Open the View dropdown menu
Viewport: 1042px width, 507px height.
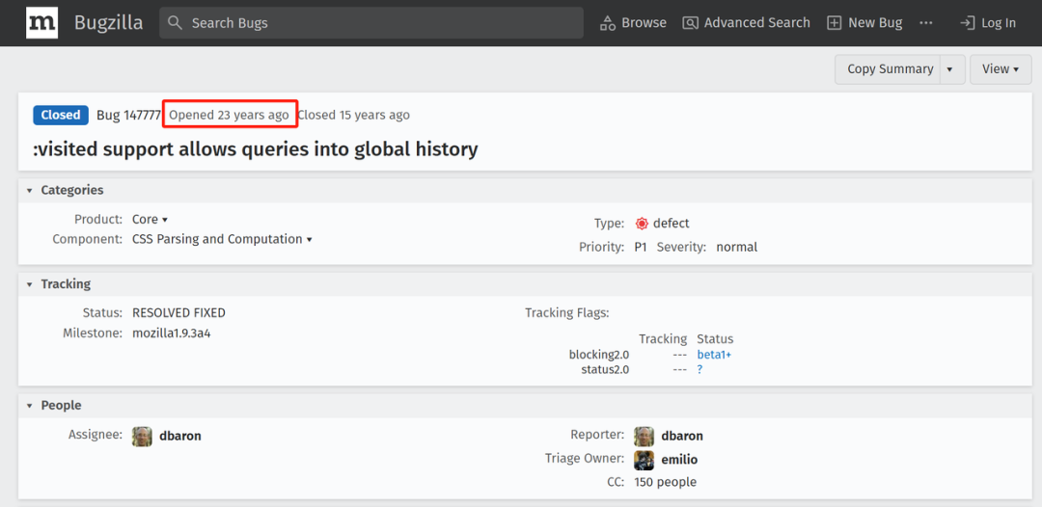[x=1001, y=69]
